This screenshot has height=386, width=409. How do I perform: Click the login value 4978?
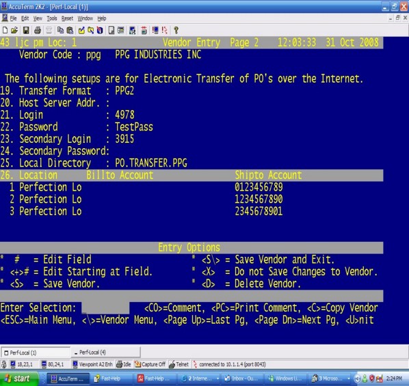tap(124, 115)
